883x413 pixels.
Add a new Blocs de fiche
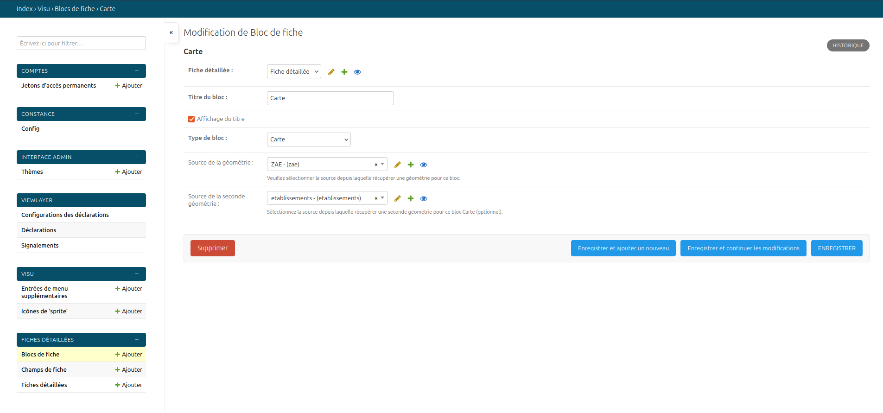[128, 355]
